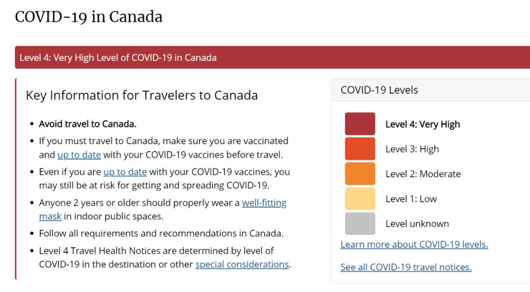Viewport: 530px width, 292px height.
Task: Click the dark red Level 4 swatch
Action: (x=360, y=124)
